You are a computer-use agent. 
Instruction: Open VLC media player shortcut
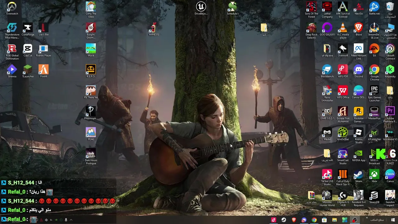(x=343, y=31)
